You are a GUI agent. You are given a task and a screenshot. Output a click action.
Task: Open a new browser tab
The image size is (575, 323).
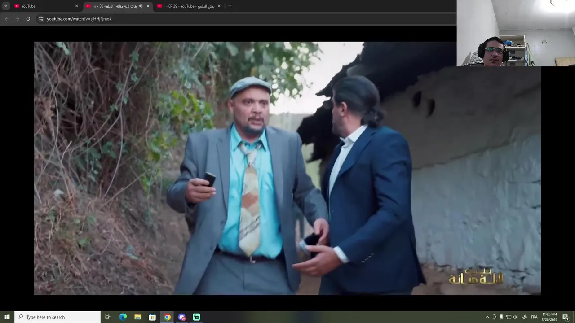pos(230,6)
